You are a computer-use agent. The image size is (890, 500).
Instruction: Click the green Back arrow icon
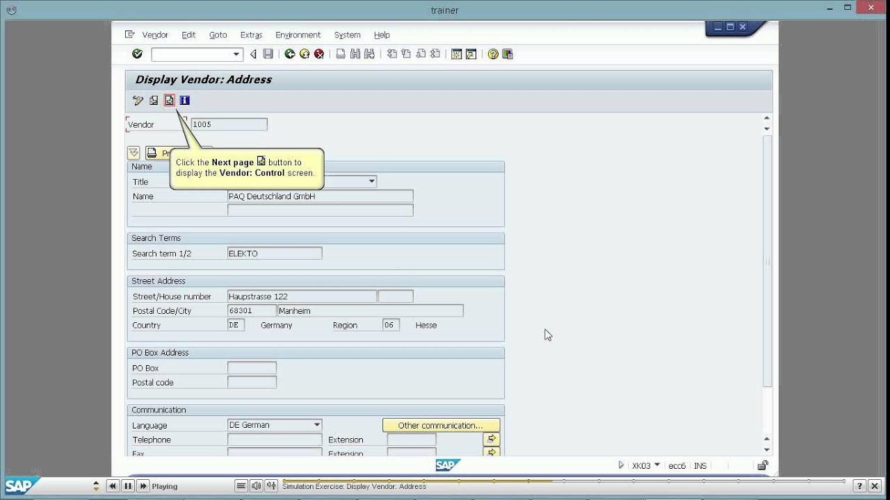pos(290,53)
